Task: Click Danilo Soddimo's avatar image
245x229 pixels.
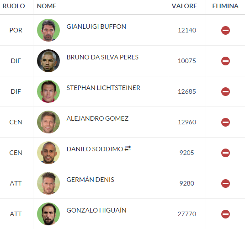Action: pyautogui.click(x=48, y=153)
